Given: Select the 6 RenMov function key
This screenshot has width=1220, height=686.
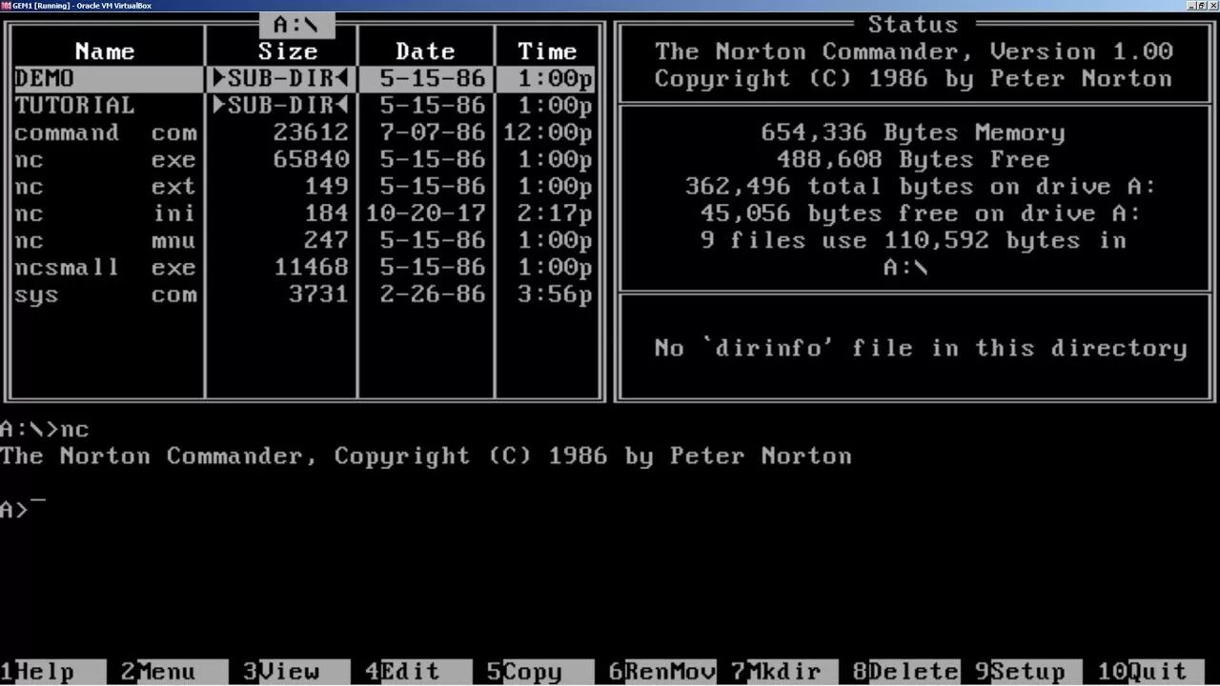Looking at the screenshot, I should pos(662,672).
